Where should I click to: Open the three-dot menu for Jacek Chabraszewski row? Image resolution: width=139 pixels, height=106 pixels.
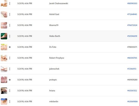tap(10, 4)
